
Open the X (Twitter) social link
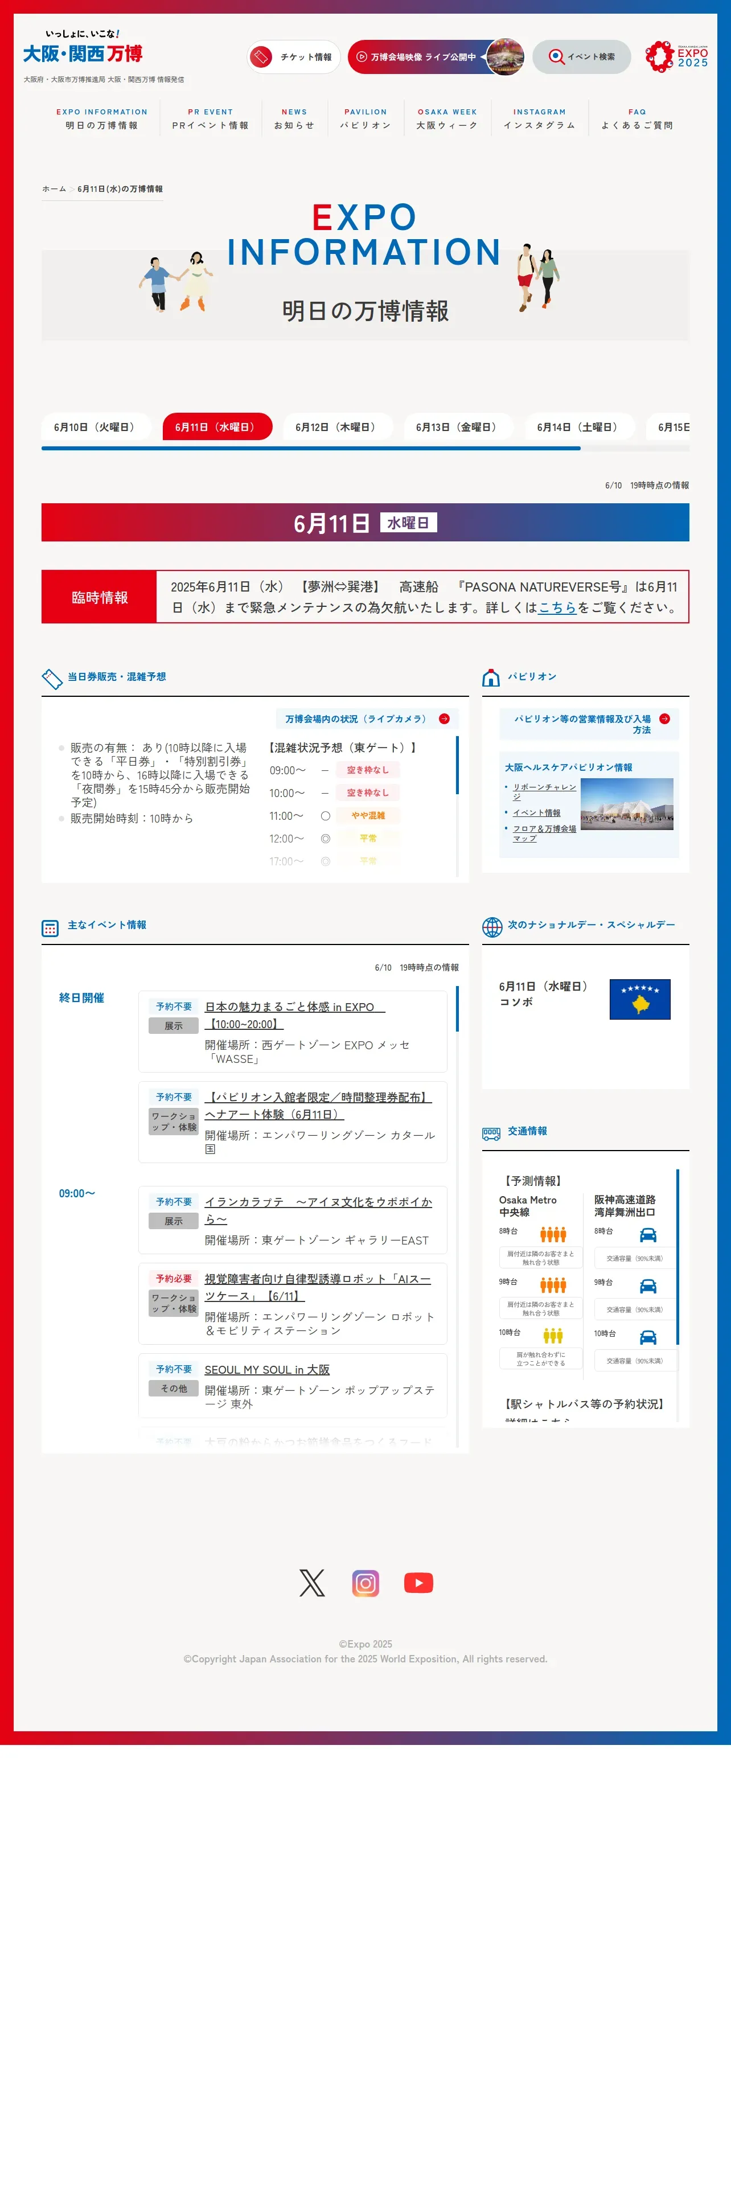pyautogui.click(x=313, y=1583)
